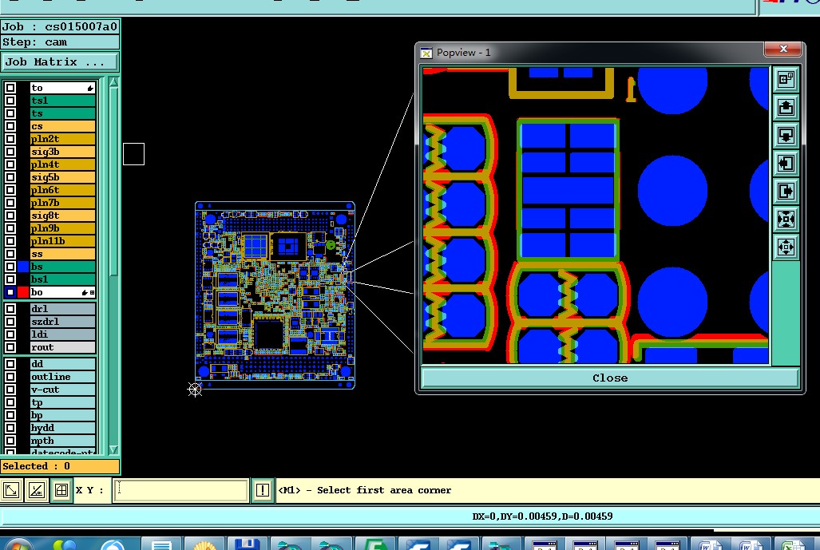Select the pln6t layer row
Image resolution: width=820 pixels, height=550 pixels.
[x=63, y=190]
